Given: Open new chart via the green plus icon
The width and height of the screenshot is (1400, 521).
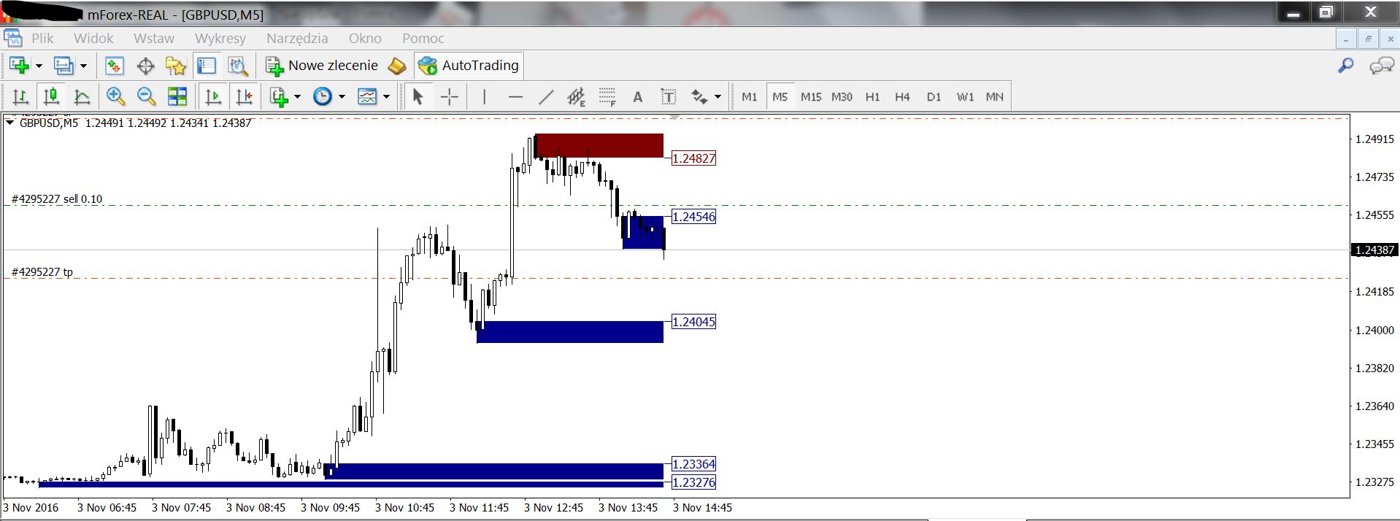Looking at the screenshot, I should tap(19, 66).
